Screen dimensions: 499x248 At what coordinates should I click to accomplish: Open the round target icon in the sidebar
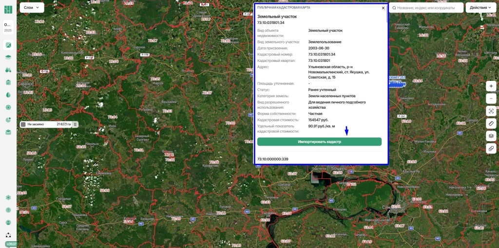click(8, 107)
